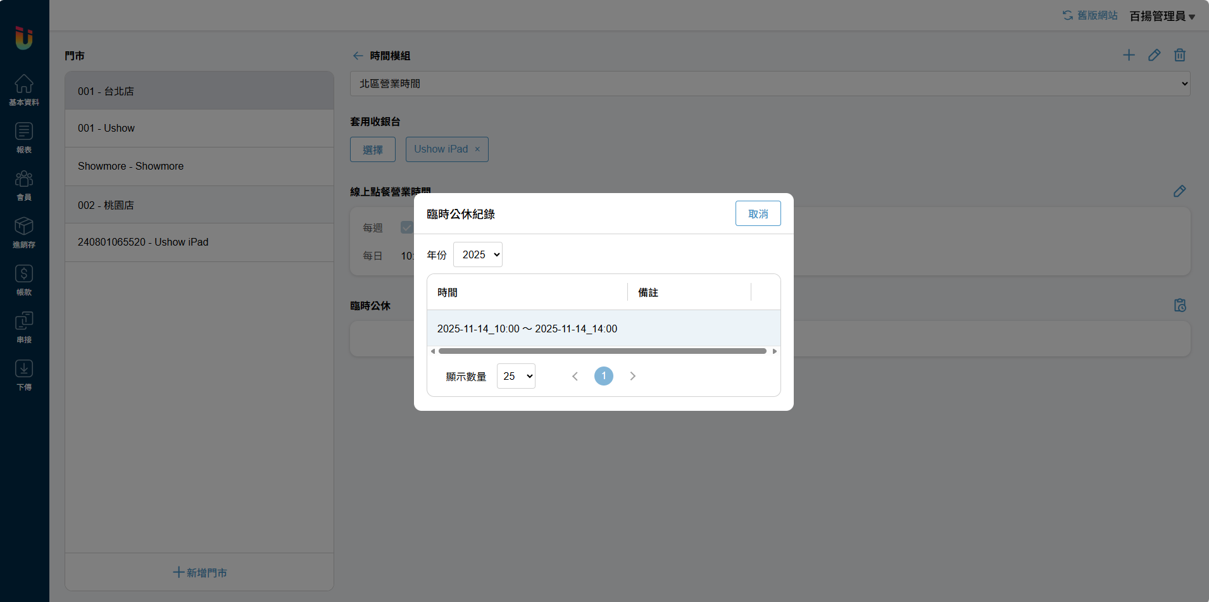The height and width of the screenshot is (602, 1209).
Task: Click the 舊版網站 link
Action: tap(1090, 15)
